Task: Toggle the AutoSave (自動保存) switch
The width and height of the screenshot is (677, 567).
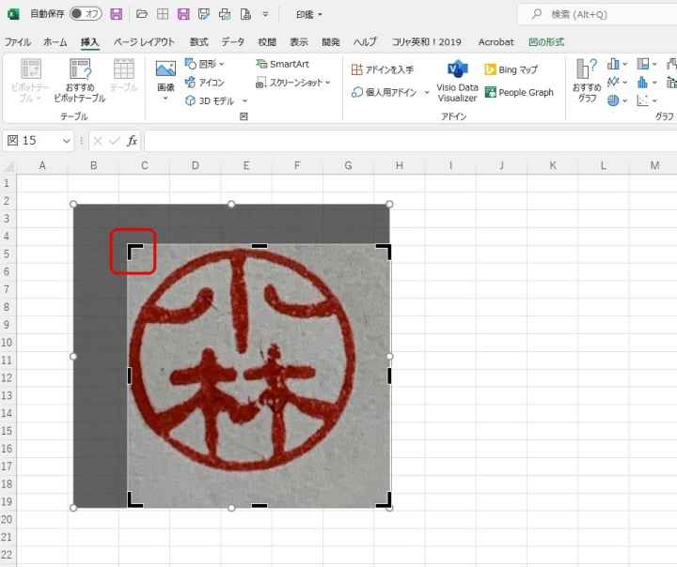Action: coord(86,14)
